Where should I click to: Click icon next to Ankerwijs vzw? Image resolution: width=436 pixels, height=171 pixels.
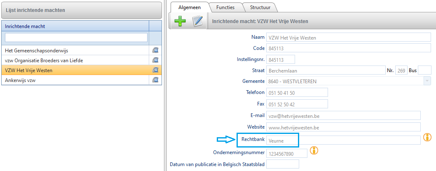coord(155,80)
